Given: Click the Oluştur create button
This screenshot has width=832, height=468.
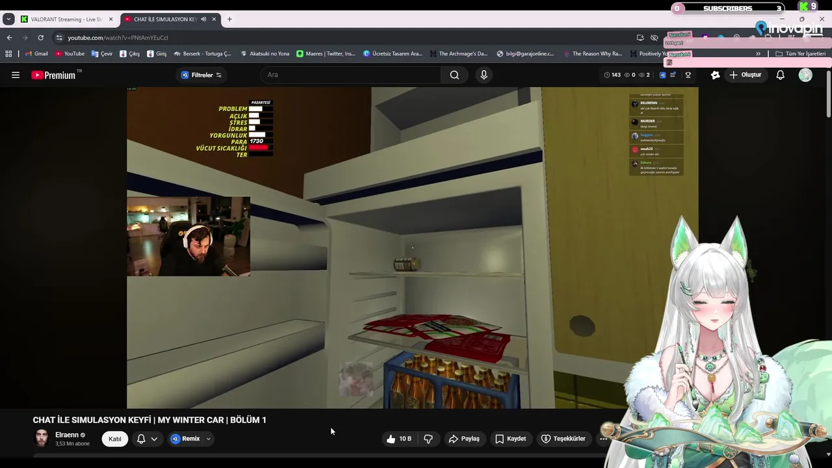Looking at the screenshot, I should click(x=745, y=75).
